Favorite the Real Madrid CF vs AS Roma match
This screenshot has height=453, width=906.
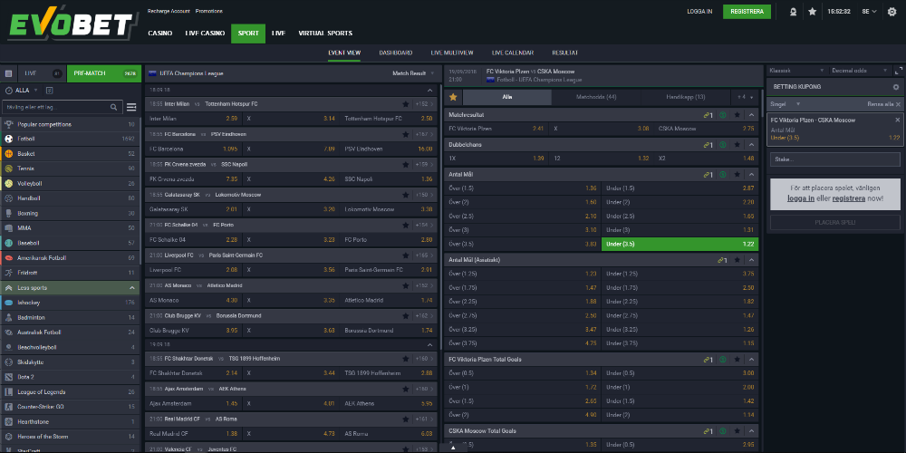pyautogui.click(x=406, y=419)
